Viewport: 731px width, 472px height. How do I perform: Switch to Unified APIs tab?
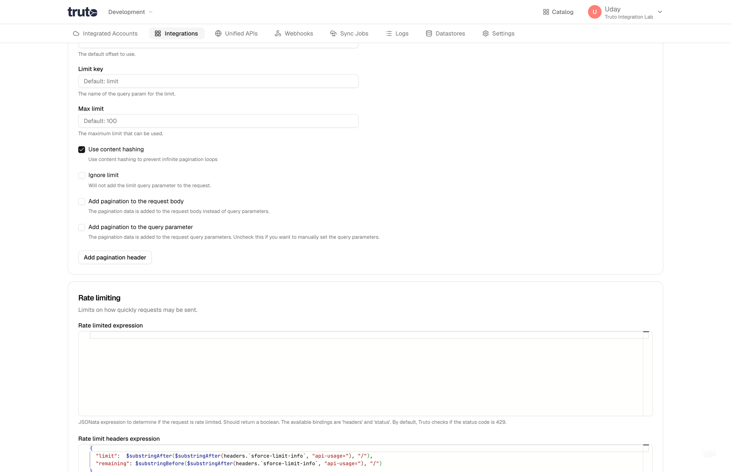[236, 33]
